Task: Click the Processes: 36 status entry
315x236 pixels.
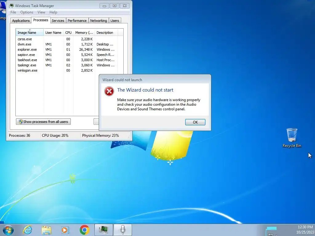Action: pyautogui.click(x=19, y=136)
